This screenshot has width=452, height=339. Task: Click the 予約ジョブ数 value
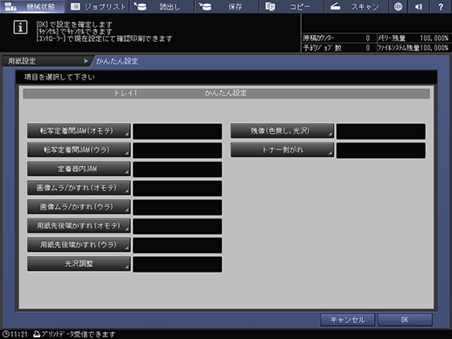(x=368, y=48)
